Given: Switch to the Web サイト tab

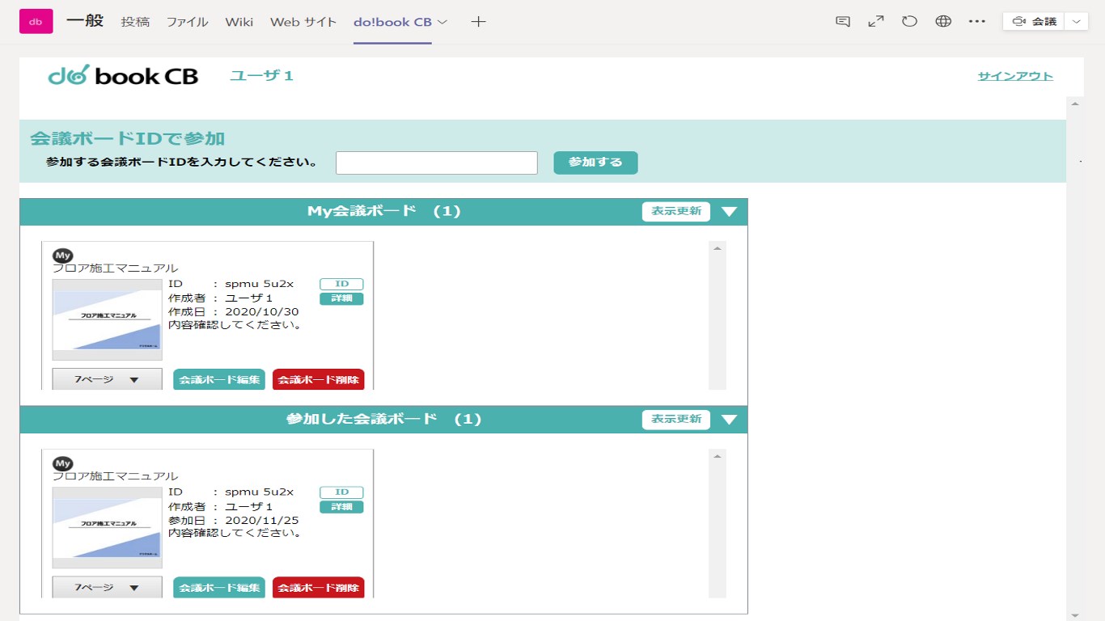Looking at the screenshot, I should pyautogui.click(x=303, y=22).
